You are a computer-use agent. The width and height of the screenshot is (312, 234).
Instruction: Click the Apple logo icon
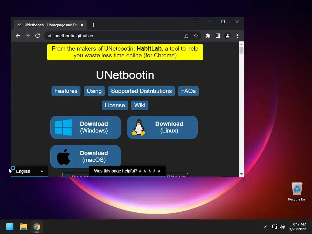(63, 157)
